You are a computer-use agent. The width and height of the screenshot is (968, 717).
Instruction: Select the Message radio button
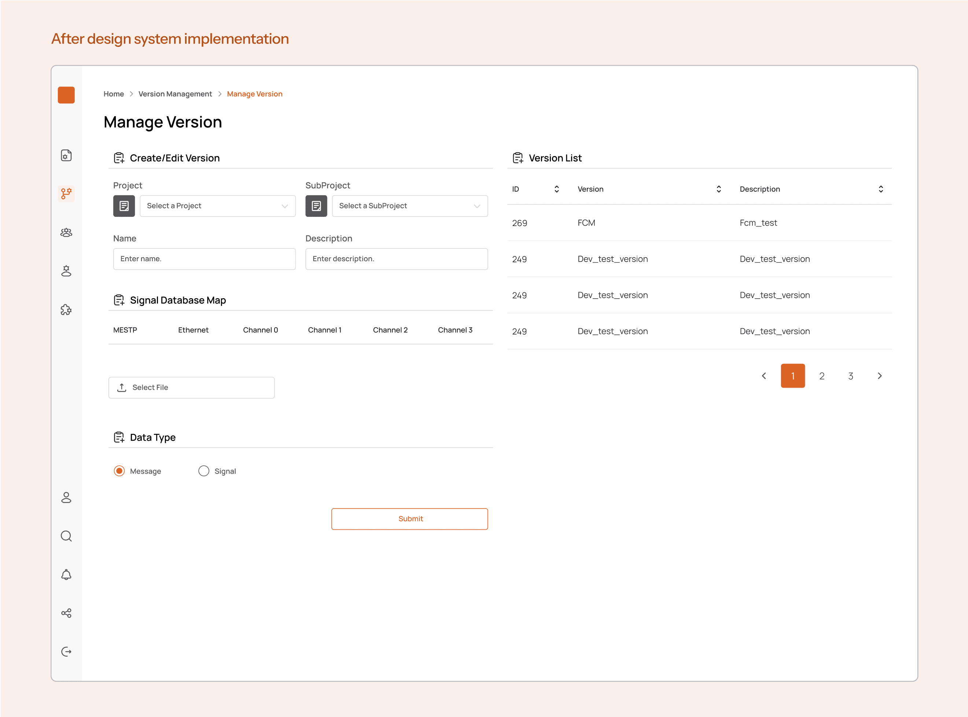click(119, 471)
